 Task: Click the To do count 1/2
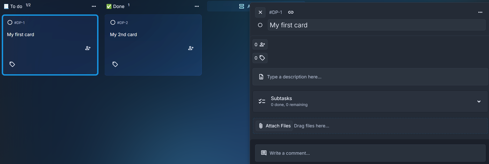coord(28,5)
